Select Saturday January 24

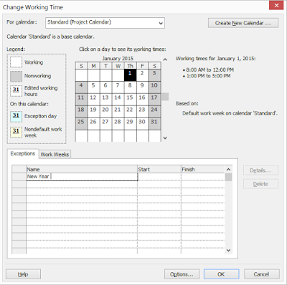pyautogui.click(x=155, y=112)
